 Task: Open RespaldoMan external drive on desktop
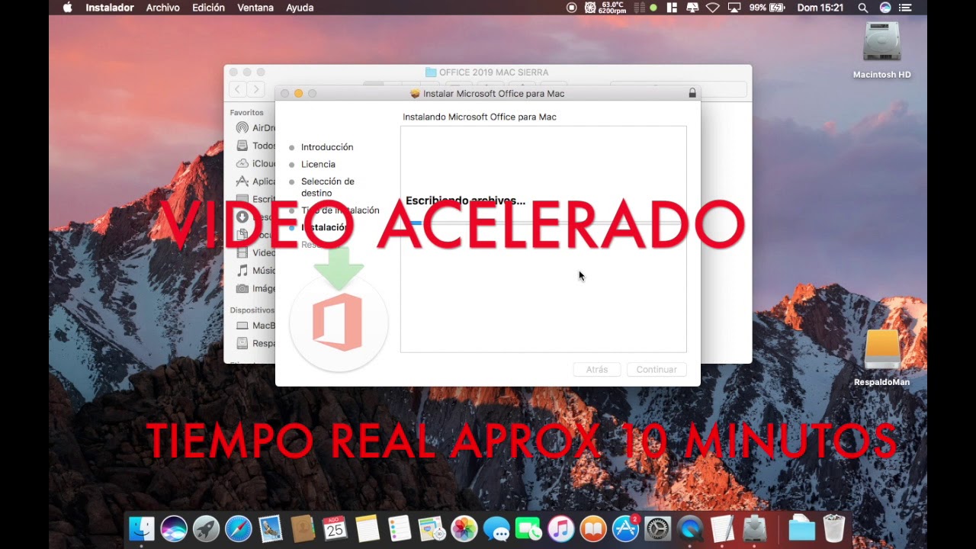[882, 358]
